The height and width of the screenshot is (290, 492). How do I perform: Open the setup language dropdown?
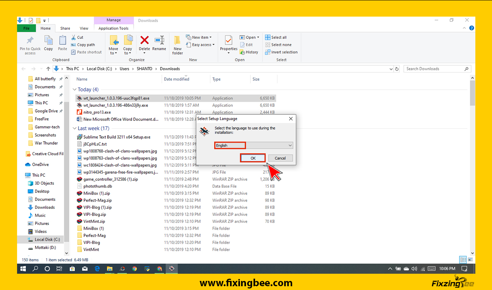pos(290,145)
